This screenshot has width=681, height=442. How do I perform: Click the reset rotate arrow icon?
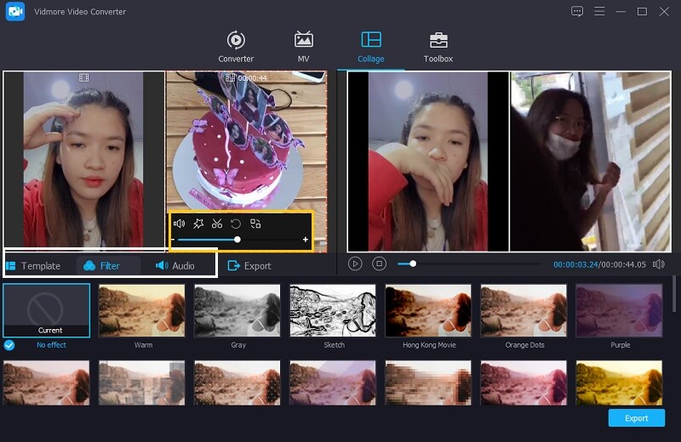pyautogui.click(x=236, y=224)
